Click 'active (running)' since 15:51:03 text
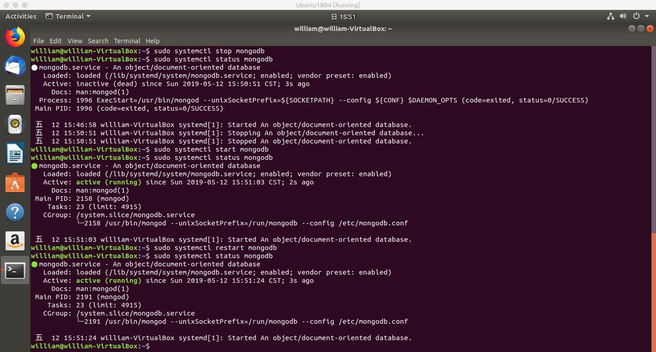656x352 pixels. (109, 182)
